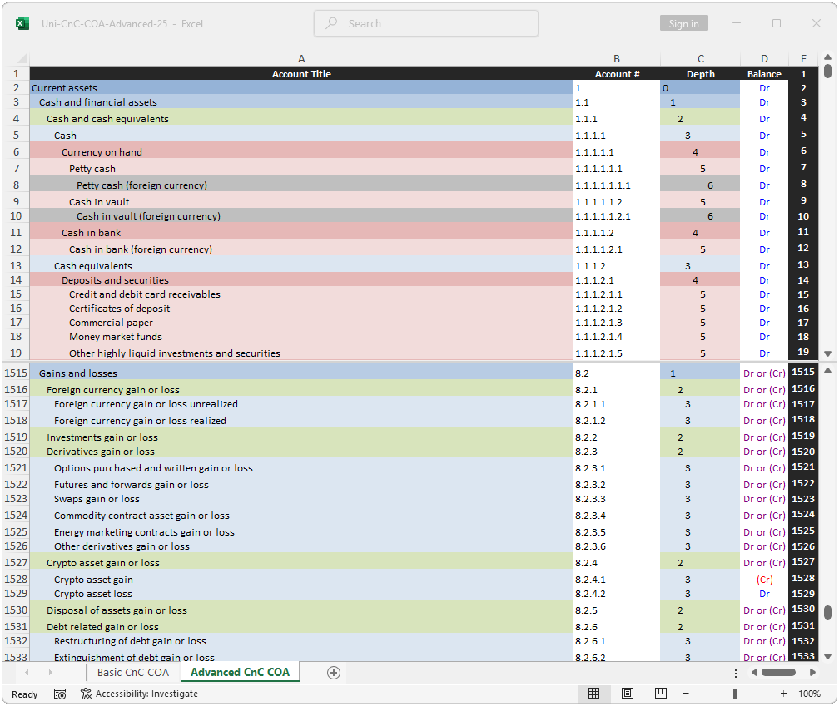Click the Account # header cell
Viewport: 839px width, 706px height.
tap(617, 74)
